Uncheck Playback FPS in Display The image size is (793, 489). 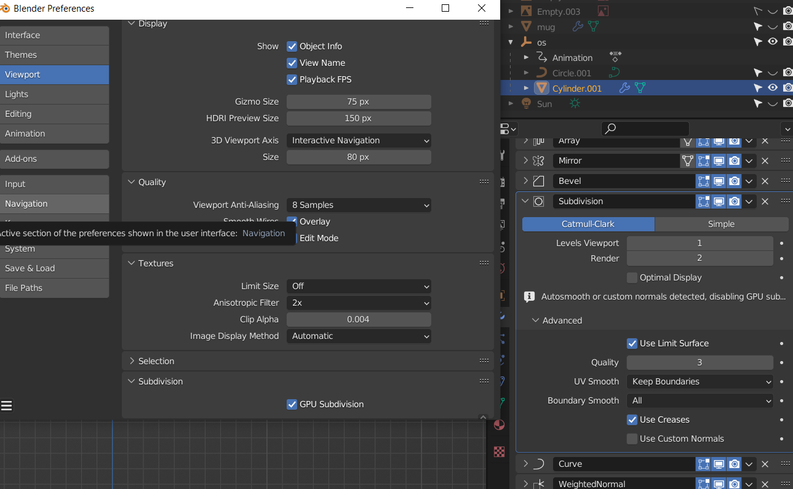(x=292, y=79)
